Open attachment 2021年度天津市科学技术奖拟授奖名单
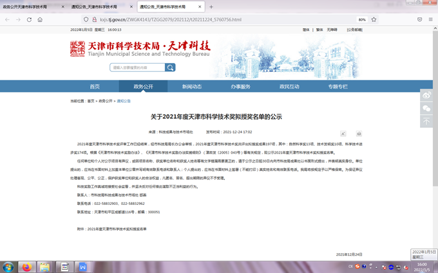Image resolution: width=438 pixels, height=273 pixels. pos(117,229)
